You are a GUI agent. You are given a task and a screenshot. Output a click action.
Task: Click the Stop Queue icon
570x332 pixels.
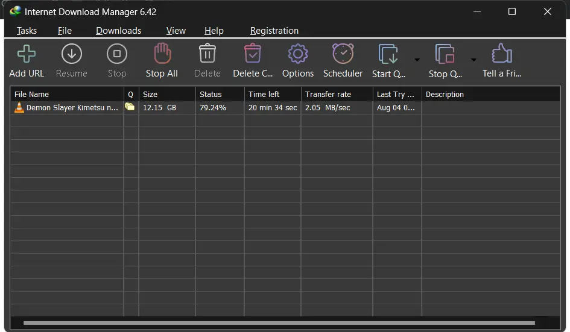coord(445,54)
